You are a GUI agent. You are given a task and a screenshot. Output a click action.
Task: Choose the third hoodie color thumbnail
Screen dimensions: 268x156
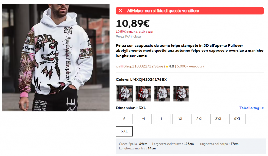click(x=162, y=94)
